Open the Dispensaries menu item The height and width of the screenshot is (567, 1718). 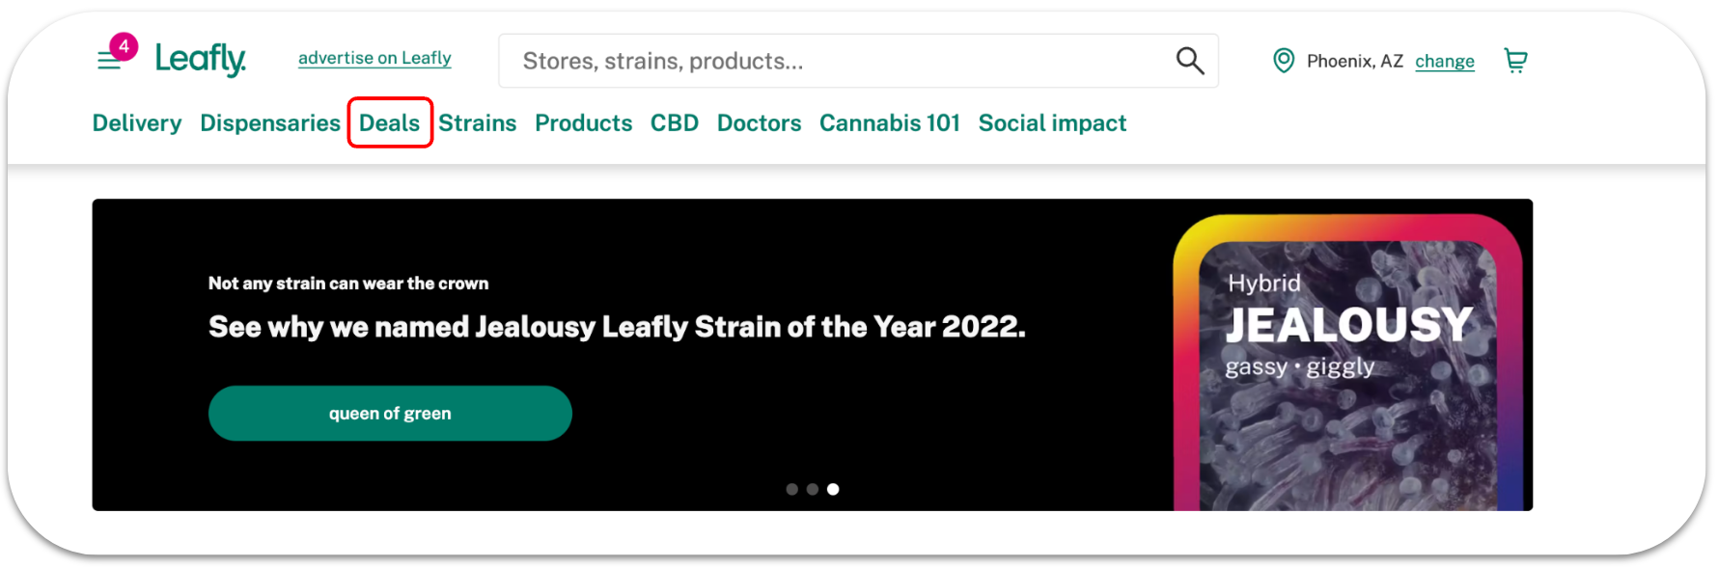coord(270,123)
